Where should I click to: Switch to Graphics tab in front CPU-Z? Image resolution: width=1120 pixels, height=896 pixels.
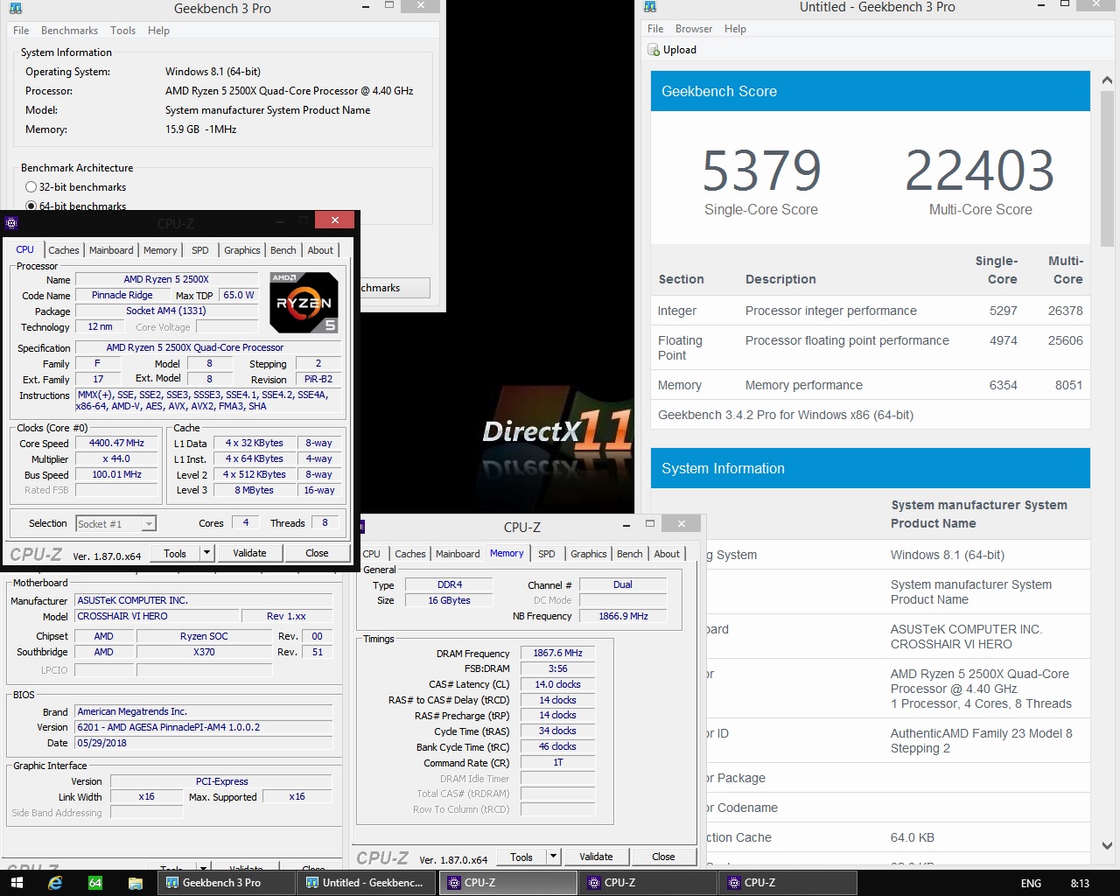(x=242, y=250)
